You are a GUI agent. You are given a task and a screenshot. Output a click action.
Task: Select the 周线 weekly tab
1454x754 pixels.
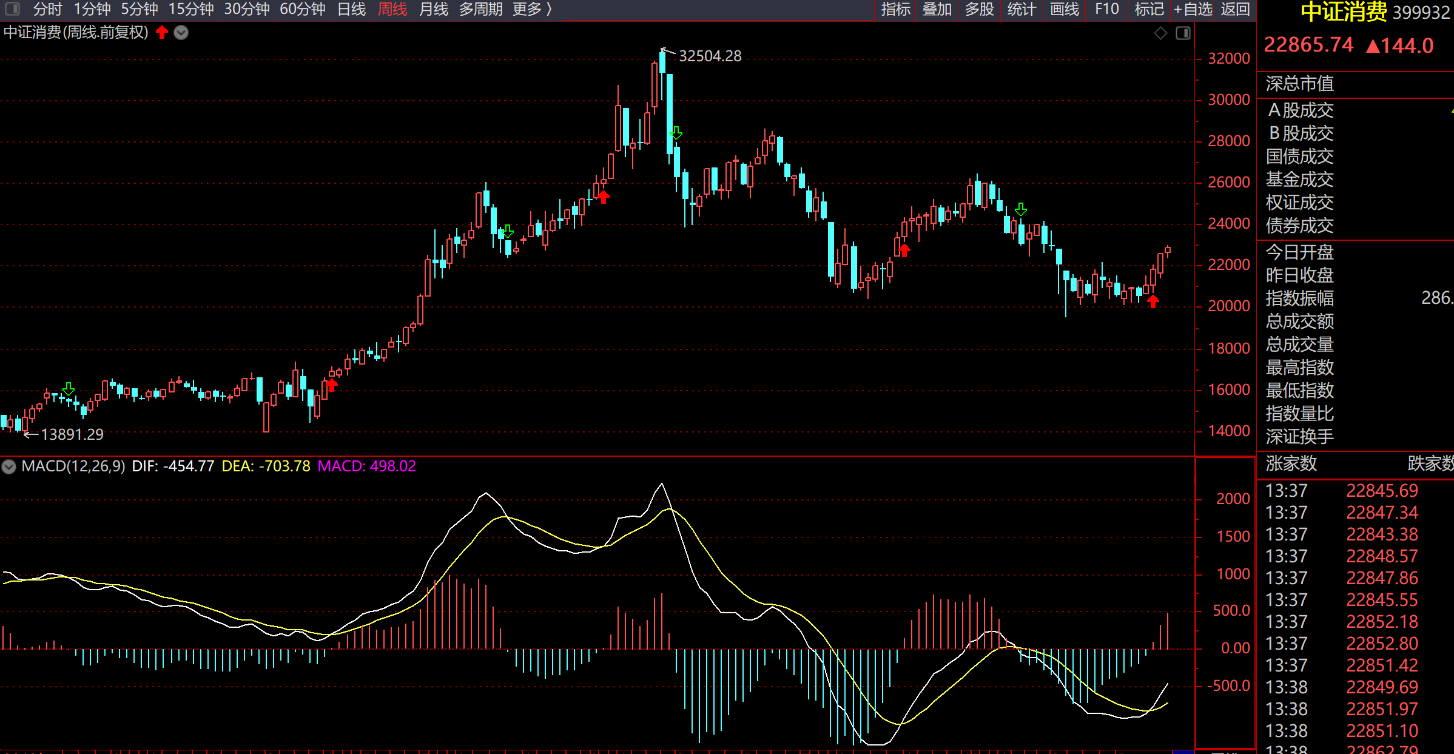(x=392, y=9)
